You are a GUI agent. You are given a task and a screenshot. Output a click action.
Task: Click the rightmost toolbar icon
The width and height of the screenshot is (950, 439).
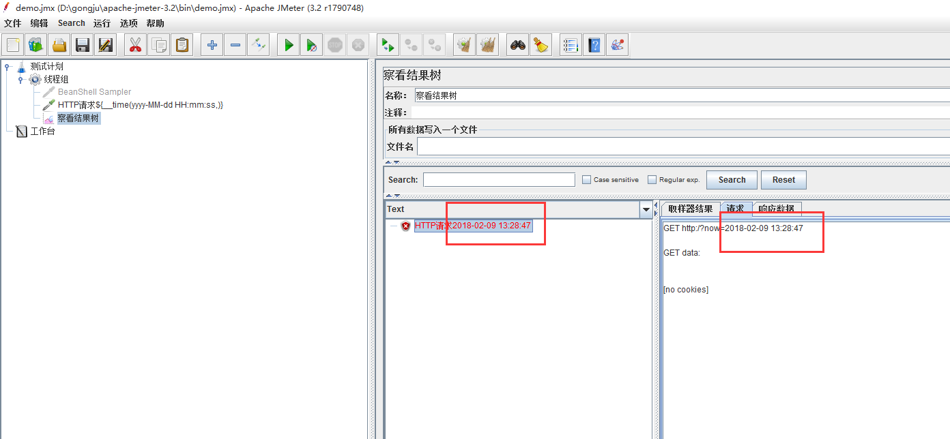[617, 45]
